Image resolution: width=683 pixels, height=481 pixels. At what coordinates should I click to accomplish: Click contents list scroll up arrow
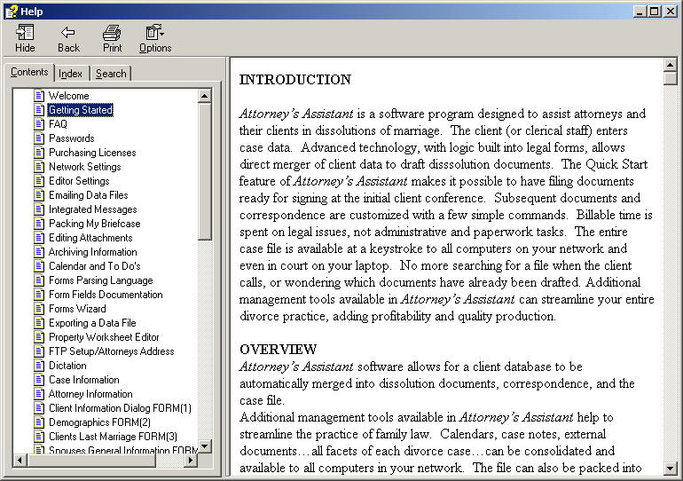tap(204, 96)
